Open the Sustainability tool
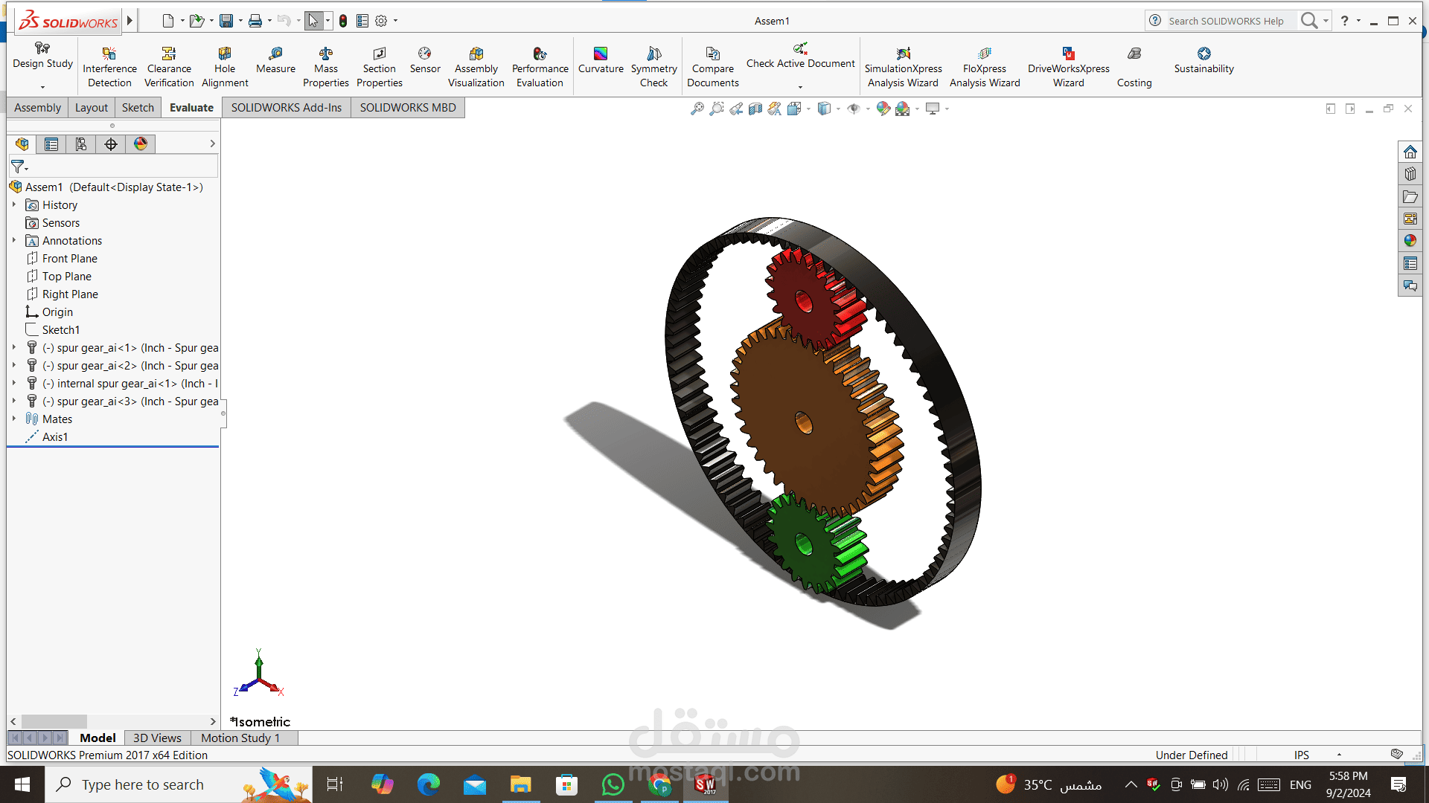This screenshot has width=1429, height=803. pos(1203,60)
